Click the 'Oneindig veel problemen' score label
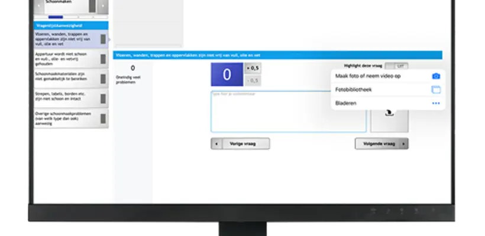This screenshot has height=236, width=485. click(128, 80)
